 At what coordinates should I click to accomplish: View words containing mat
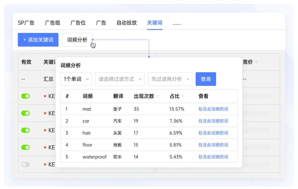click(x=213, y=109)
